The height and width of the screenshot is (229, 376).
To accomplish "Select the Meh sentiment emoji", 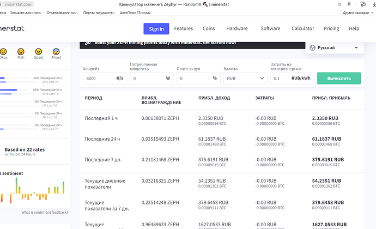I will (x=21, y=52).
